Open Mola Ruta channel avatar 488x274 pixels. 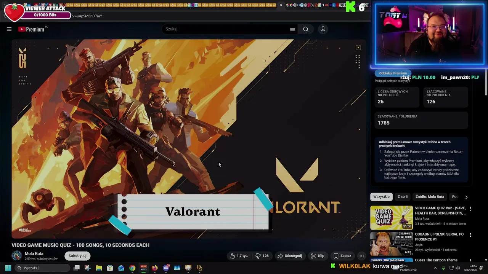point(16,256)
